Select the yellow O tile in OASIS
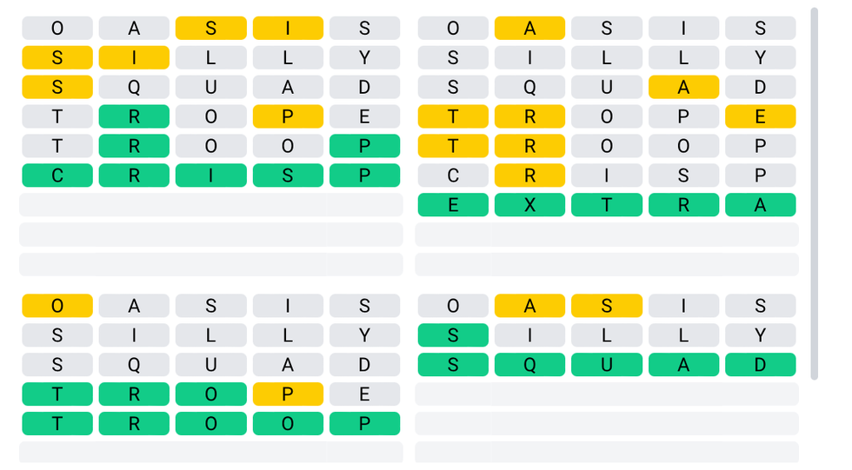The height and width of the screenshot is (470, 852). [x=57, y=306]
